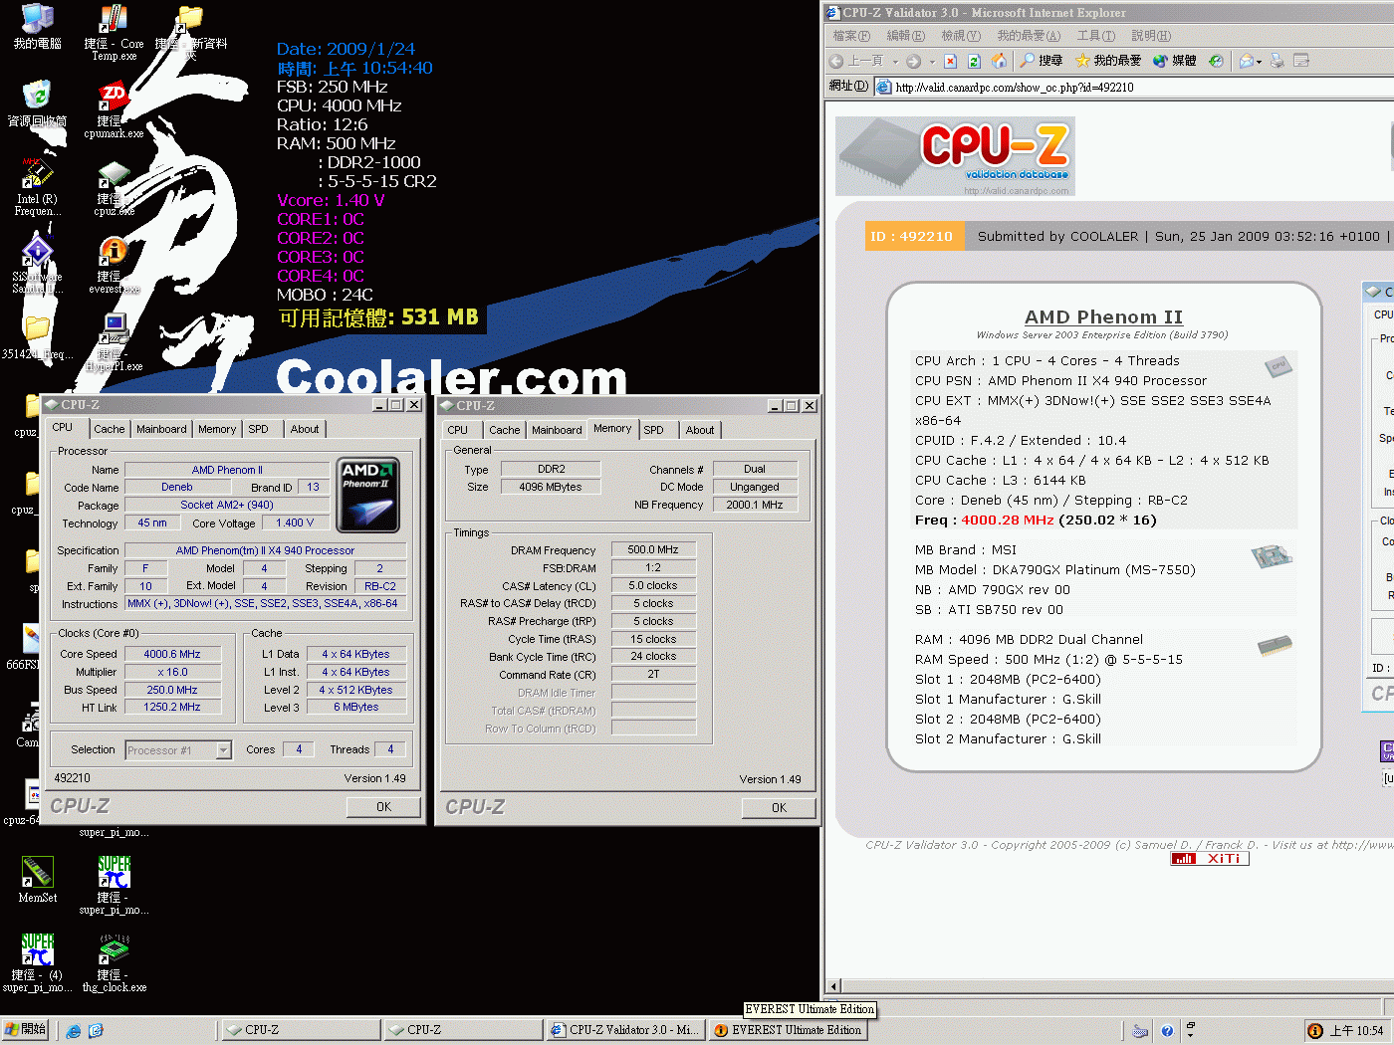
Task: Click the horizontal scrollbar left arrow in IE
Action: 835,986
